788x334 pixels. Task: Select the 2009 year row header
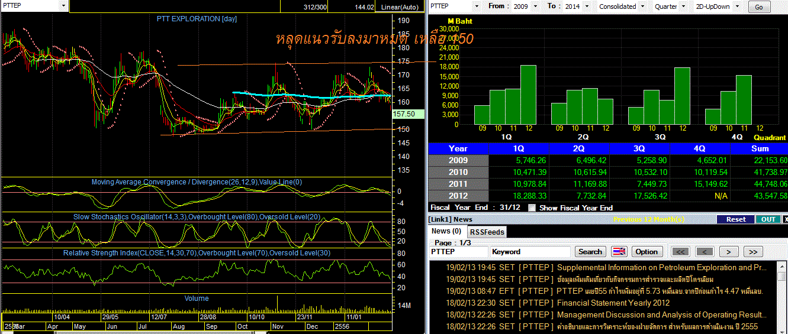coord(458,160)
